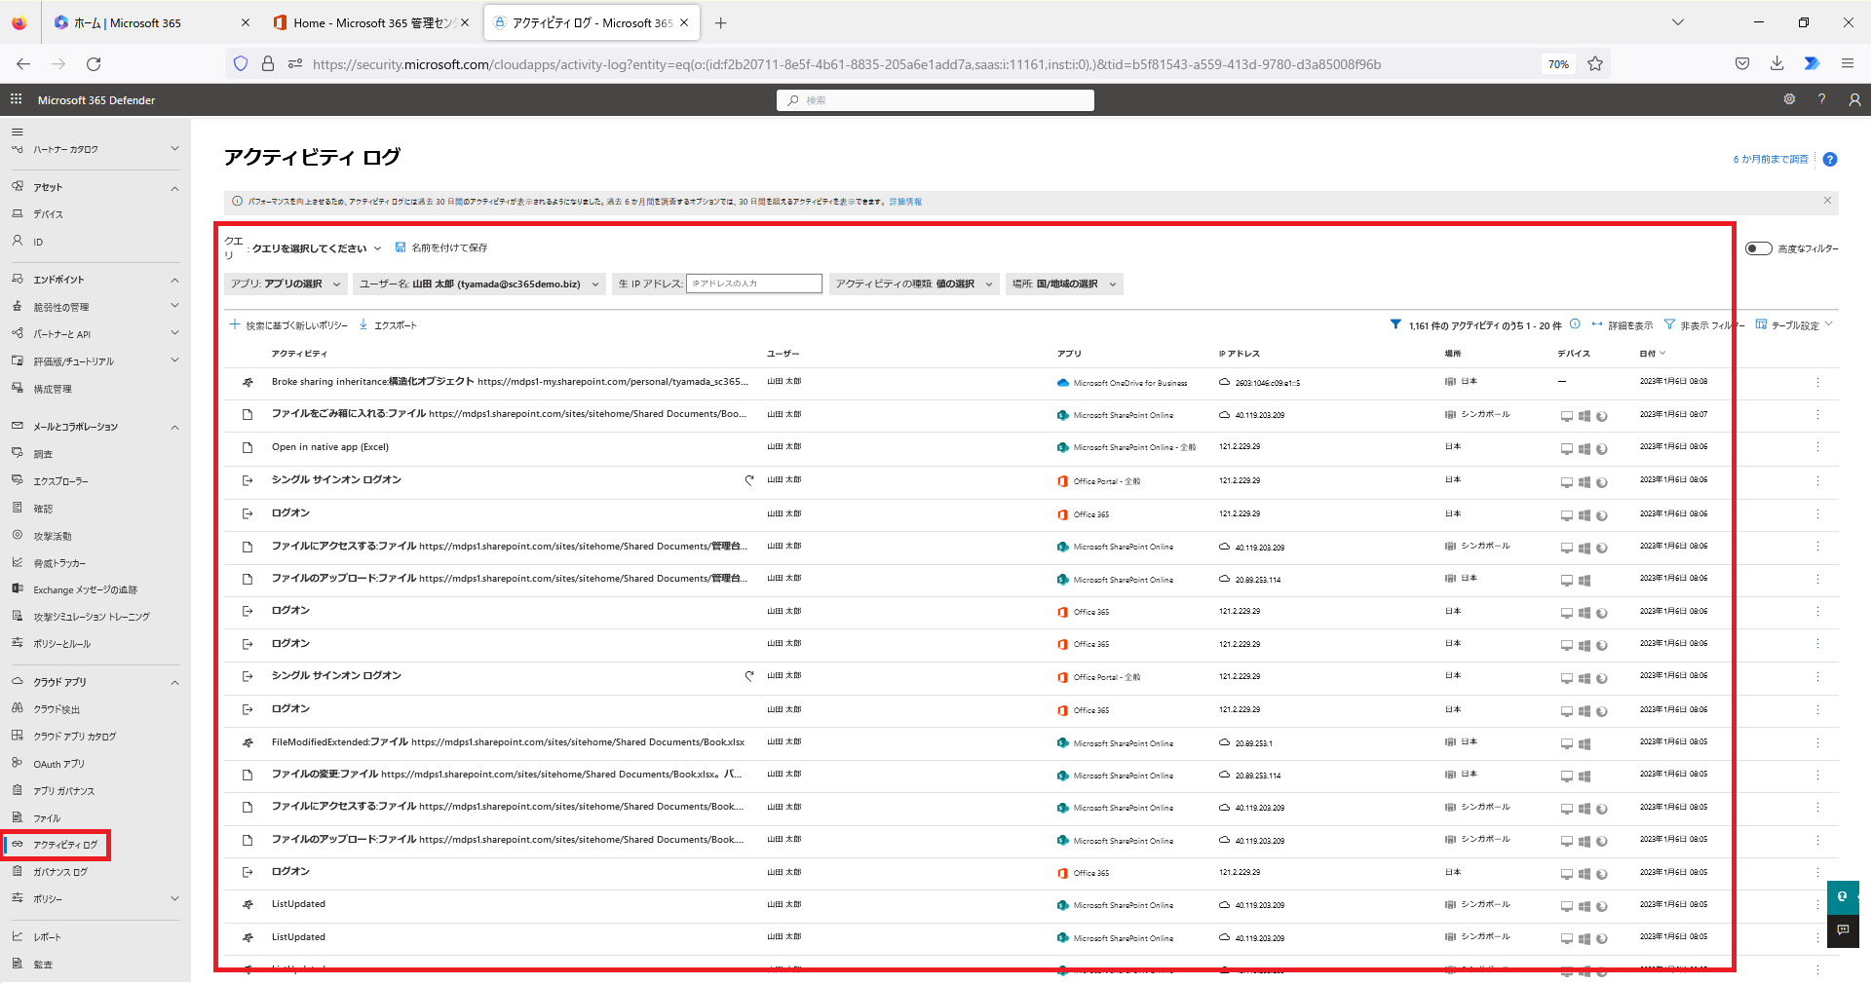The image size is (1872, 985).
Task: Click 名前を付けて保存 save button
Action: [x=441, y=247]
